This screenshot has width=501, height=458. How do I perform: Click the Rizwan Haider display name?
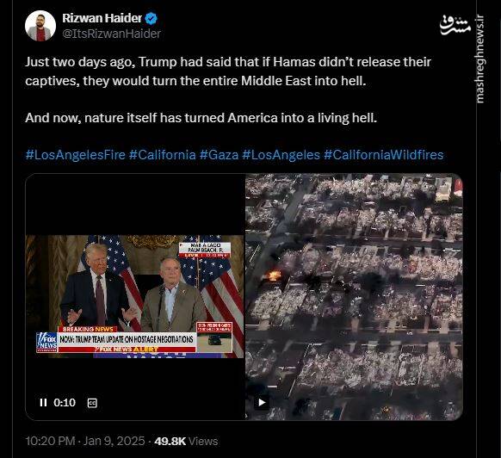102,18
